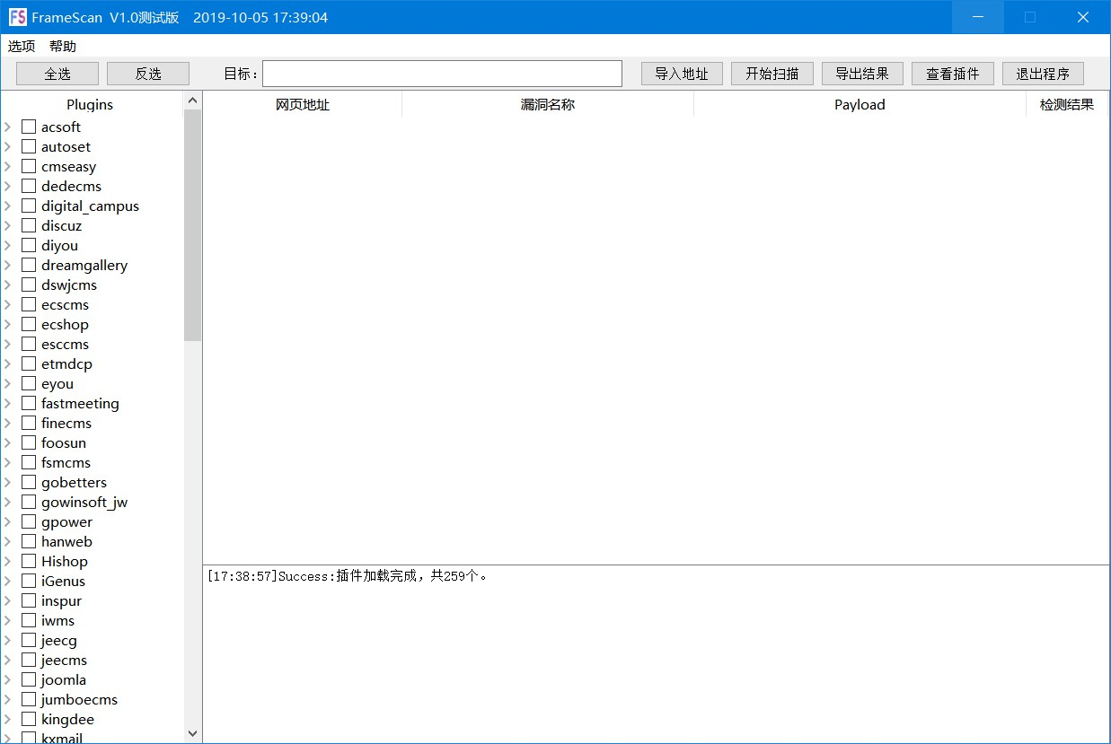Select the jeecms plugin label
Image resolution: width=1111 pixels, height=744 pixels.
pyautogui.click(x=64, y=660)
